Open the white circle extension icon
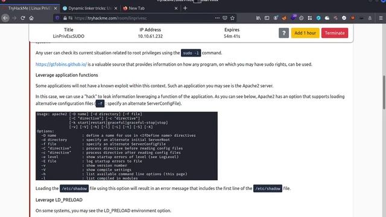This screenshot has height=217, width=386. [344, 18]
